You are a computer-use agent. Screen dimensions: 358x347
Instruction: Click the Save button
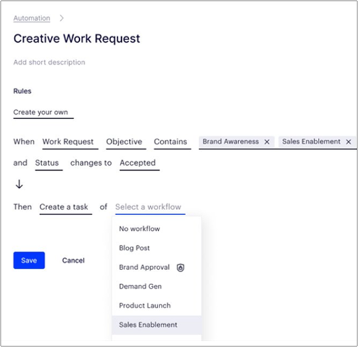[29, 260]
